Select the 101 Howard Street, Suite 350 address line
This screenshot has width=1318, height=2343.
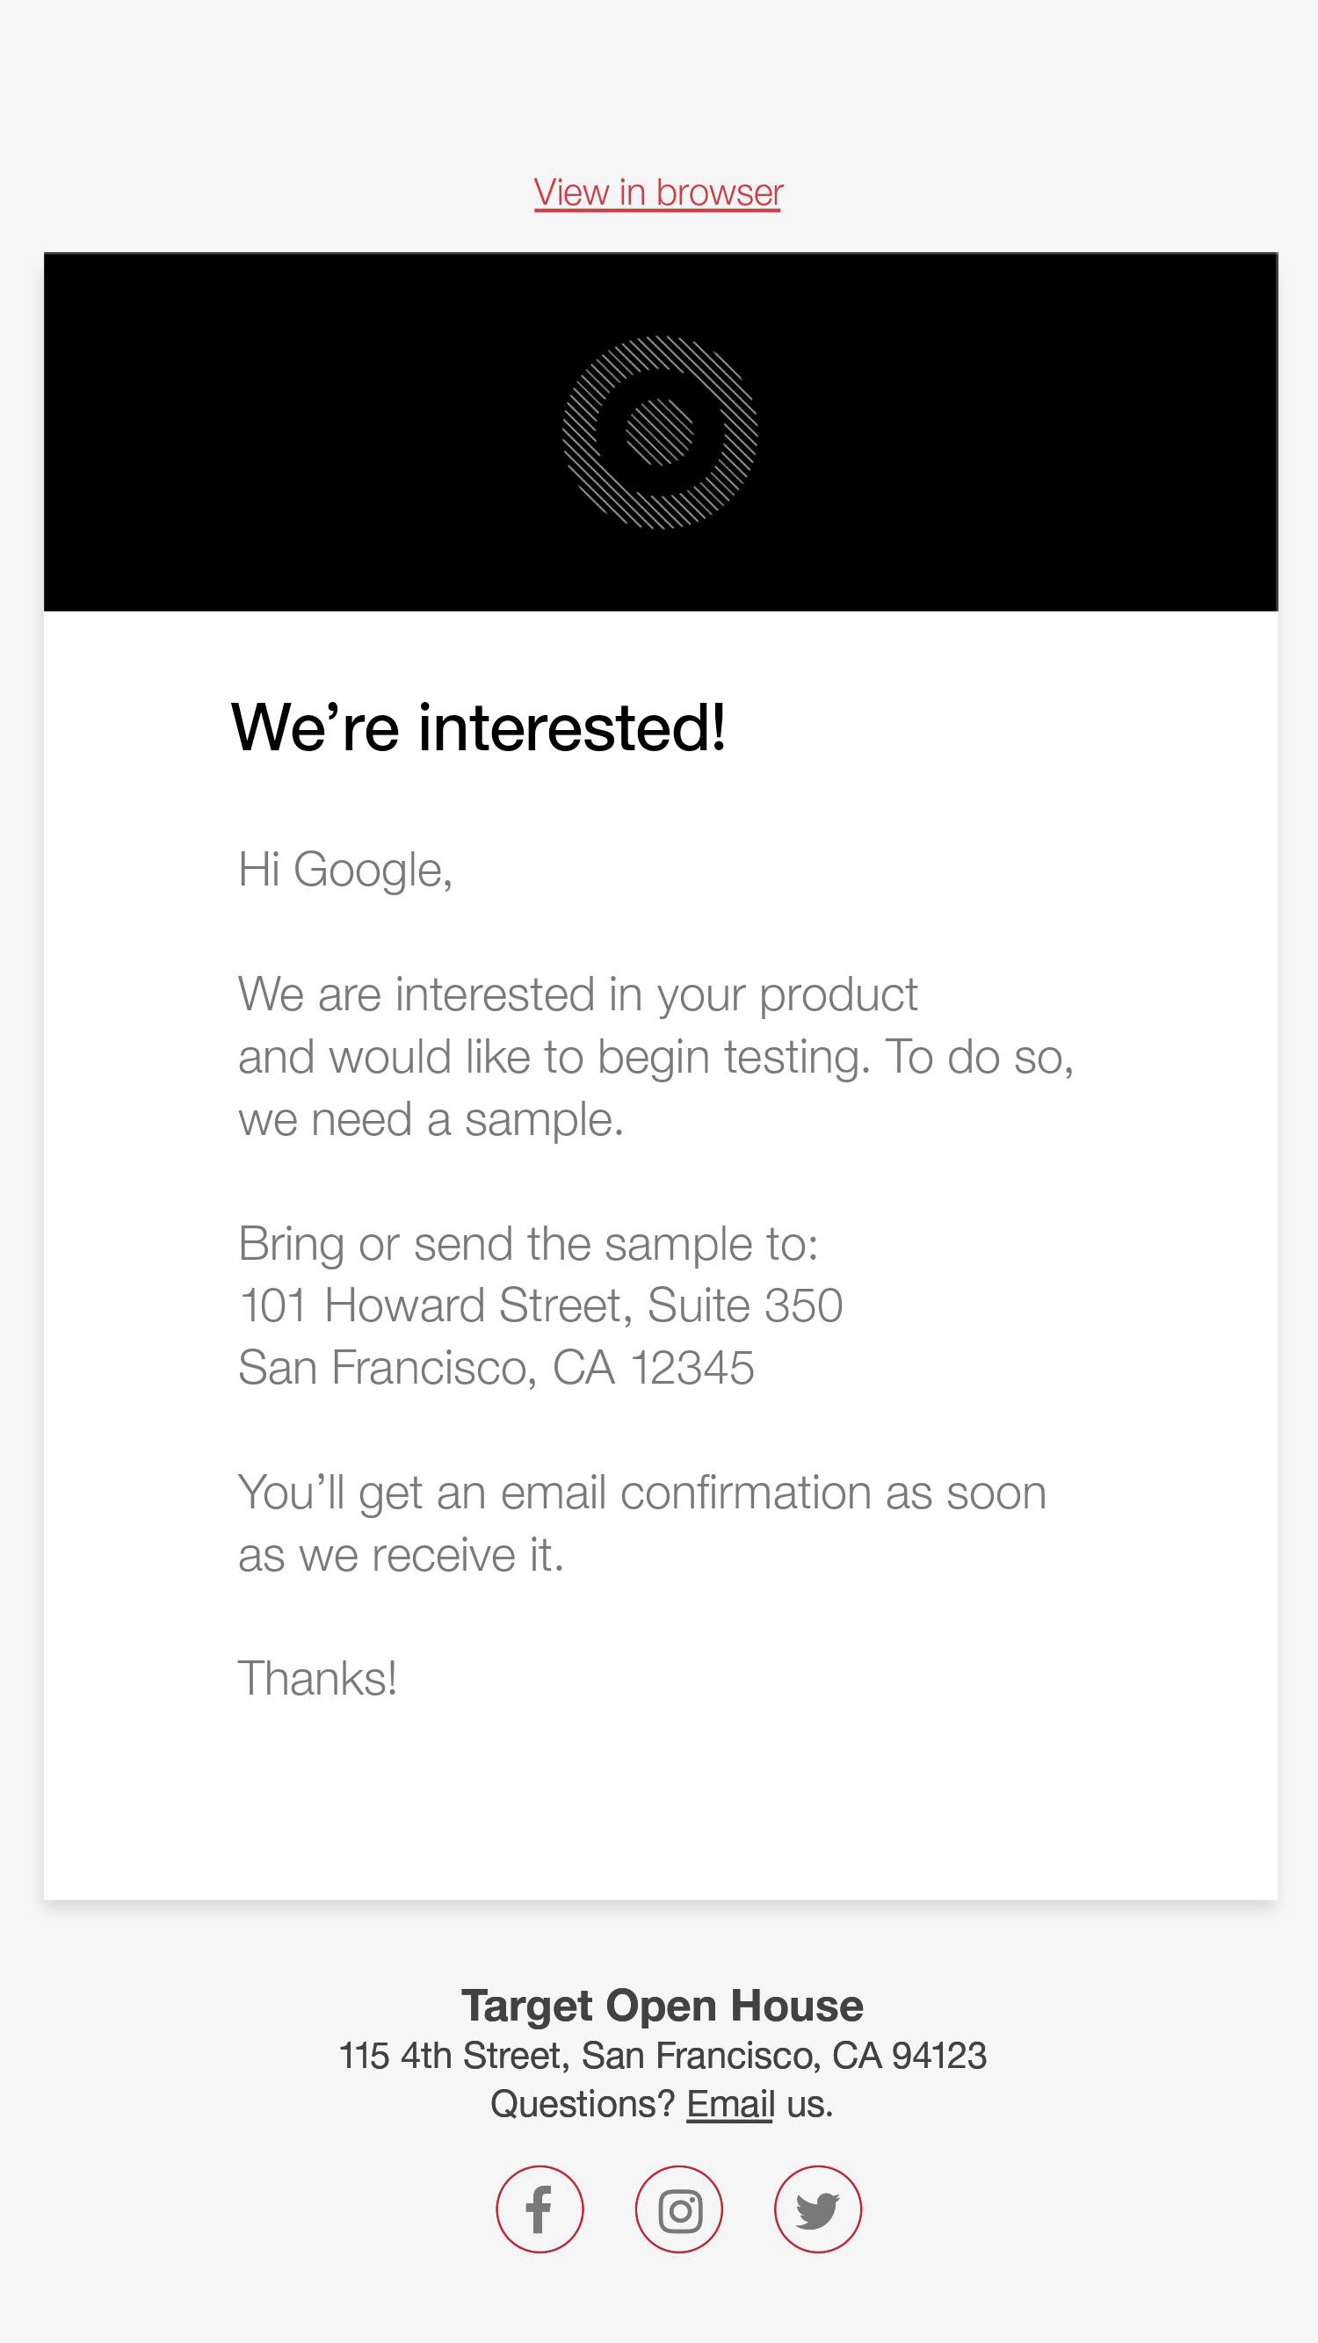[540, 1305]
